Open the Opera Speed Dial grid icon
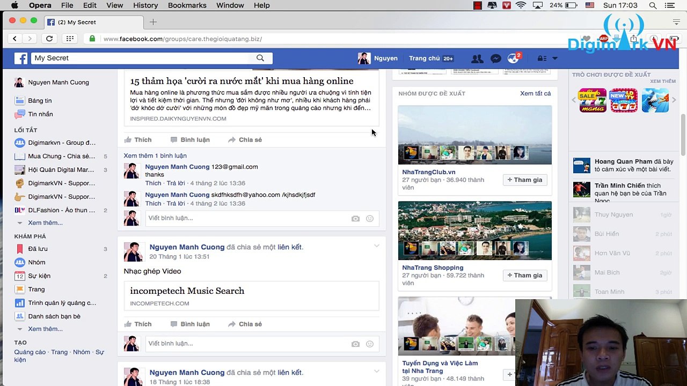The width and height of the screenshot is (687, 386). point(70,39)
